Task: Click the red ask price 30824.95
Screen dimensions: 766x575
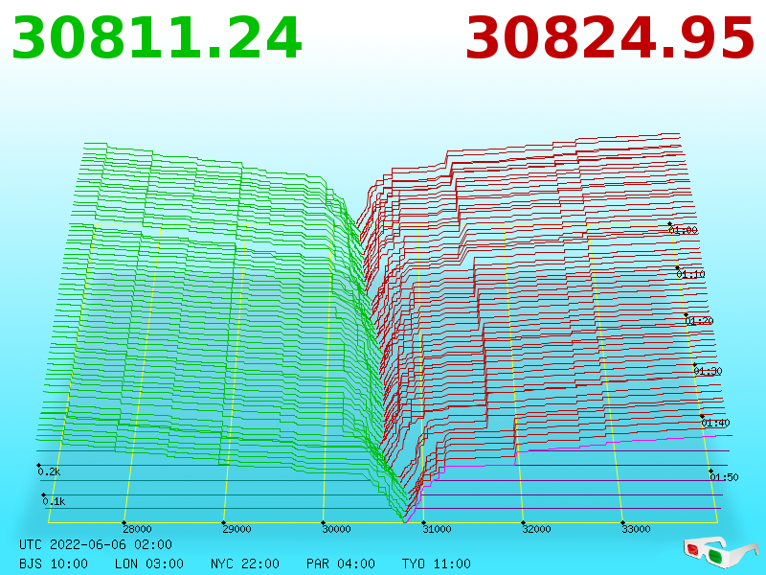Action: (610, 38)
